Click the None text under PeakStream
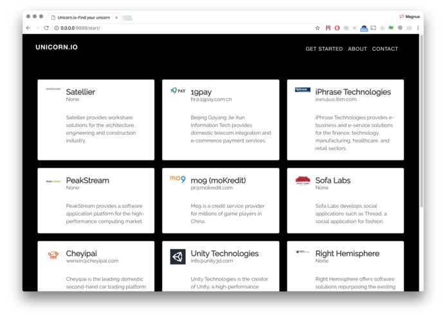 pyautogui.click(x=73, y=188)
